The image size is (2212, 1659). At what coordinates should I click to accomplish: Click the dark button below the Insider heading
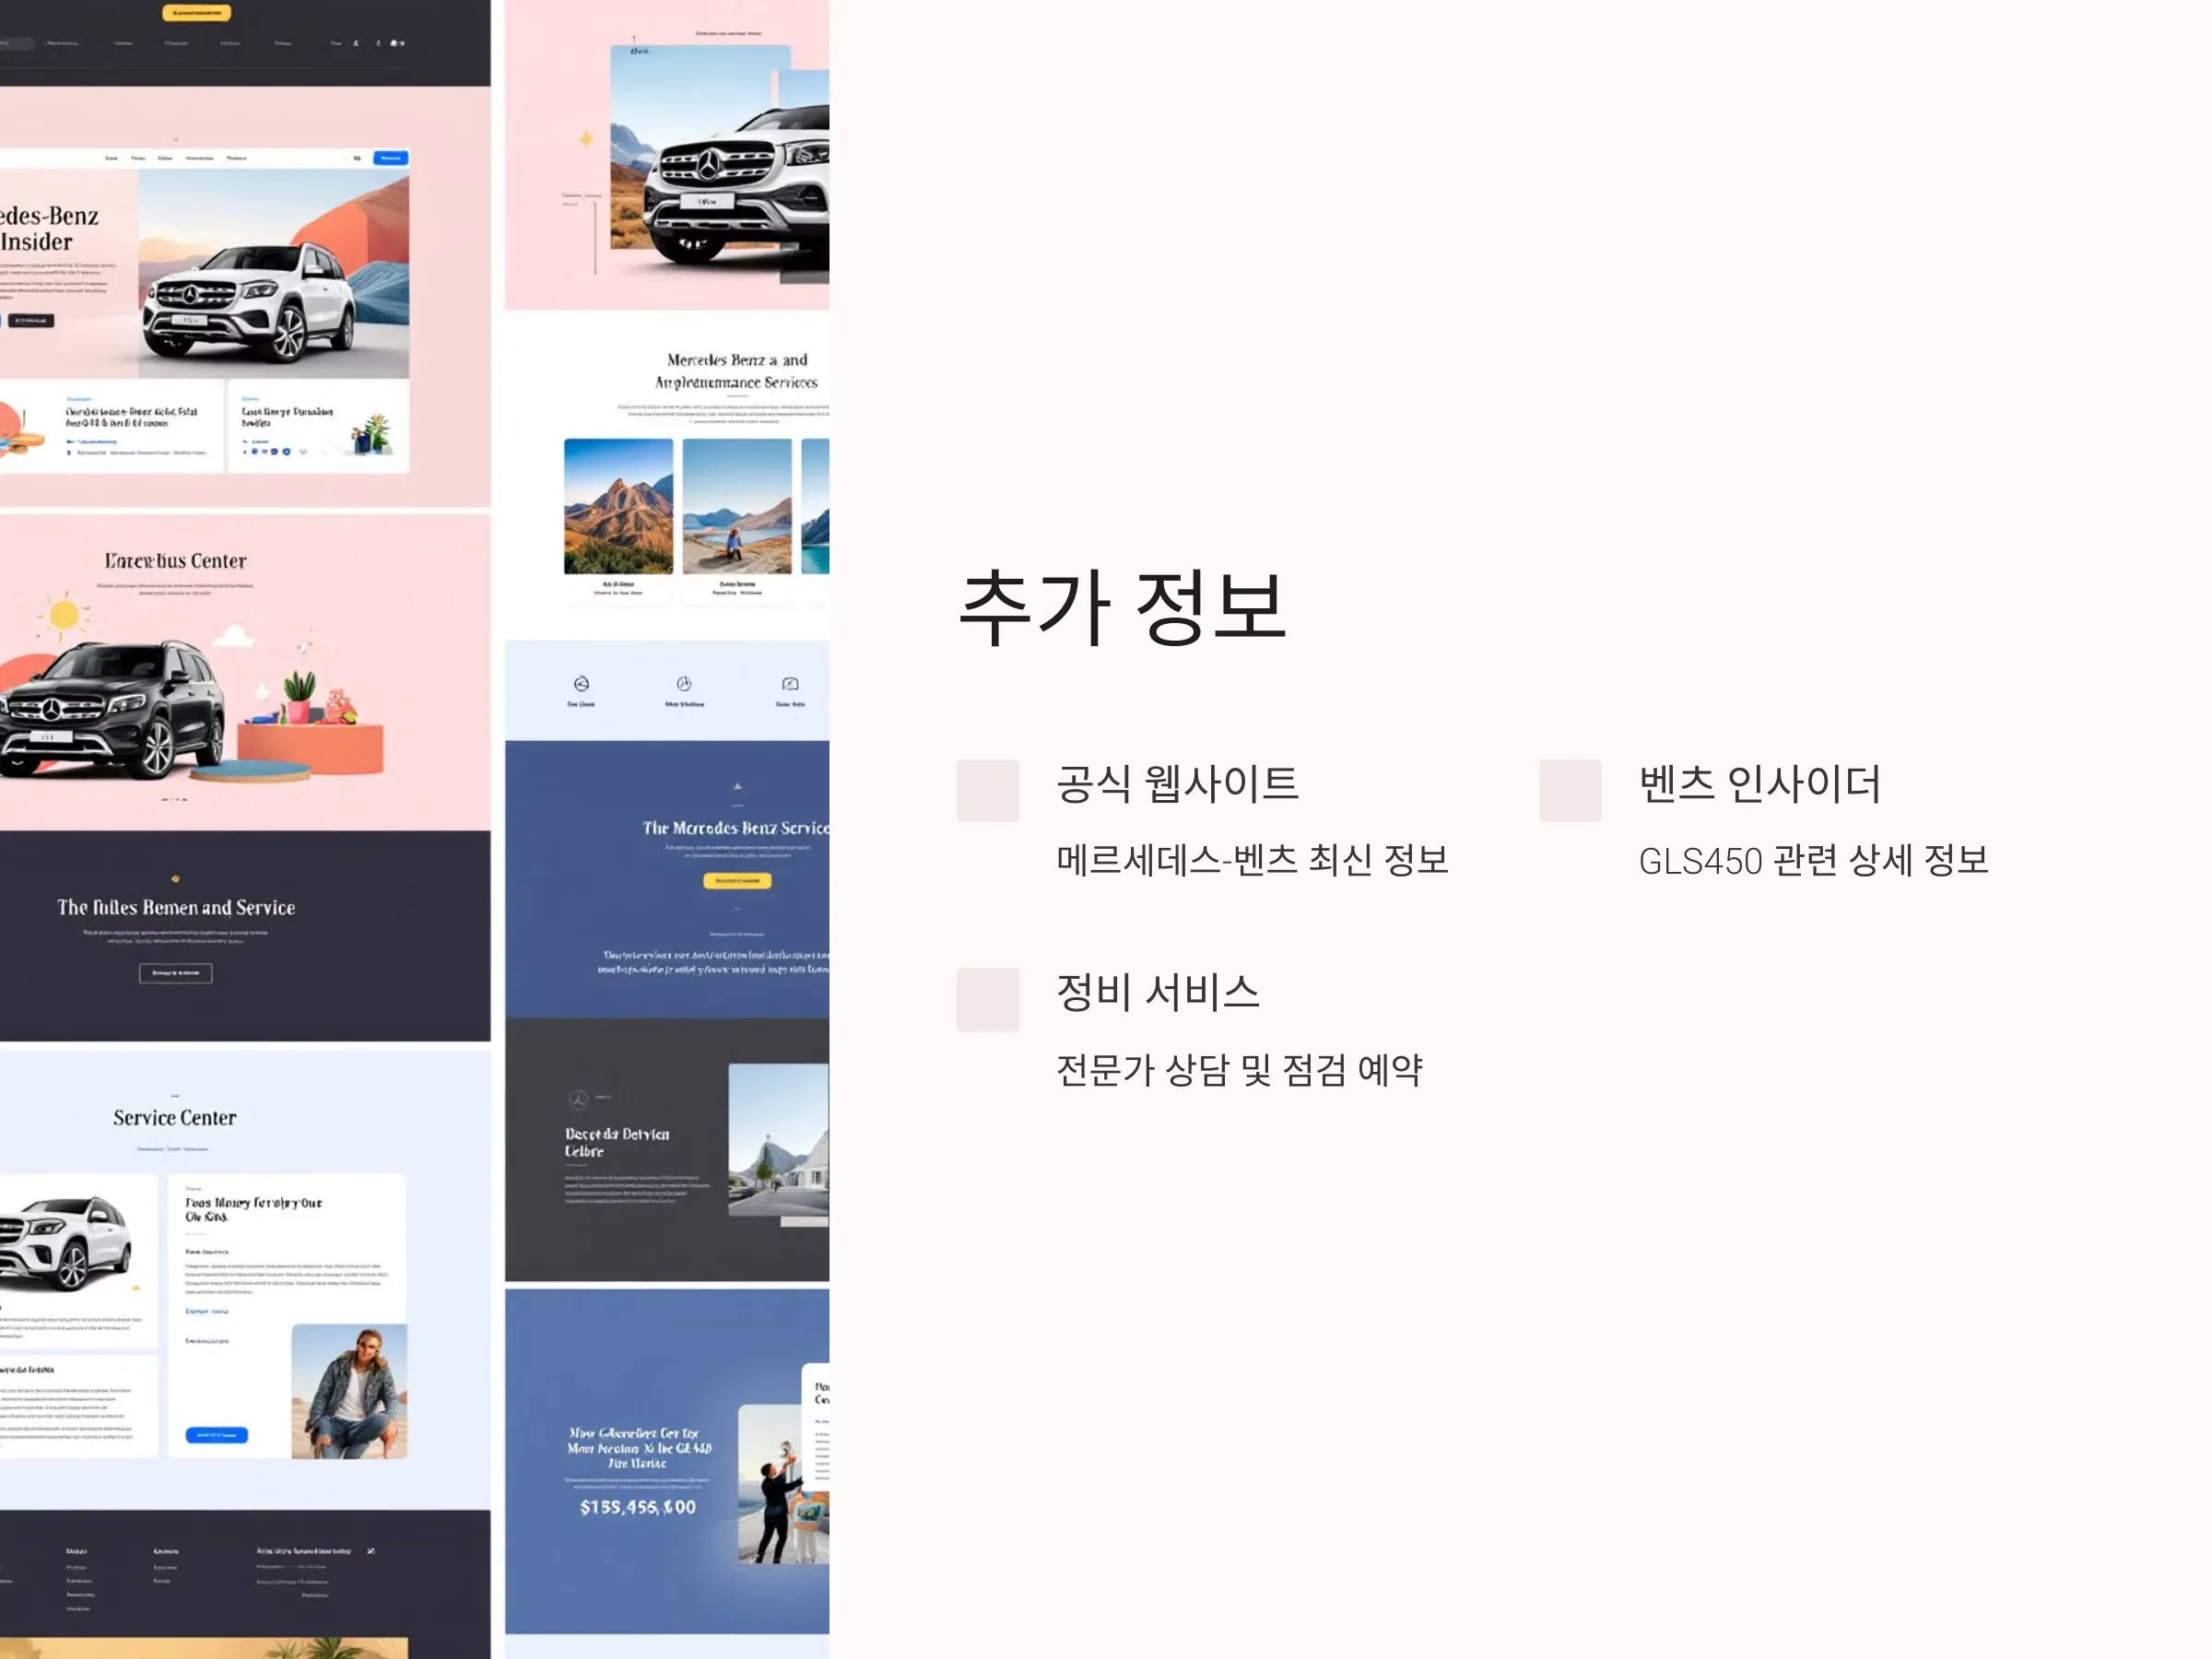pyautogui.click(x=31, y=321)
